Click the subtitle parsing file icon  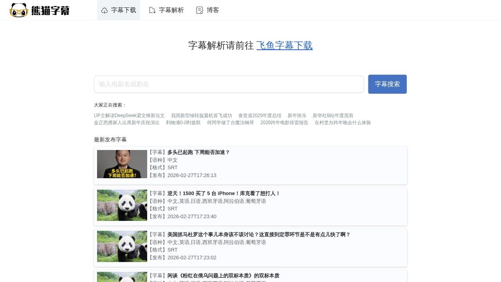pos(152,10)
